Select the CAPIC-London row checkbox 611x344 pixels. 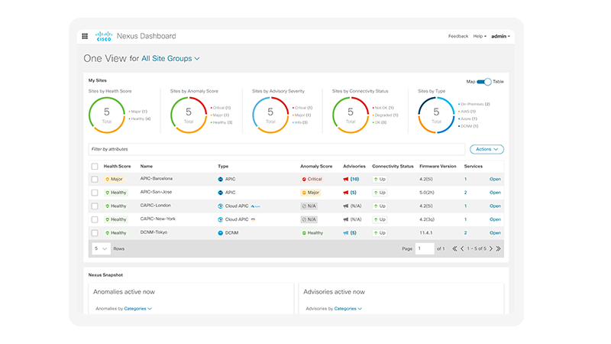pyautogui.click(x=95, y=206)
